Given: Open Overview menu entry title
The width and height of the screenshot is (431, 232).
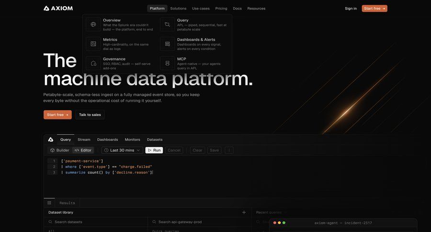Looking at the screenshot, I should 112,20.
